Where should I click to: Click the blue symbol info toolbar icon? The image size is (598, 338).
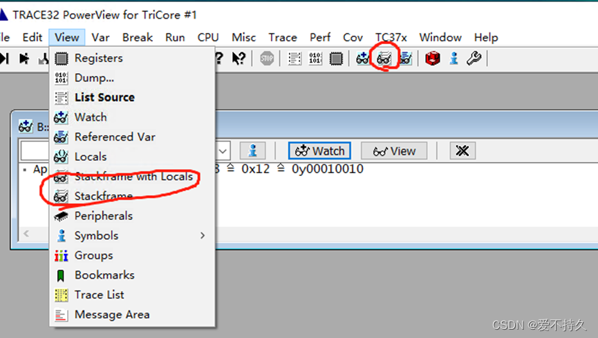(x=454, y=58)
